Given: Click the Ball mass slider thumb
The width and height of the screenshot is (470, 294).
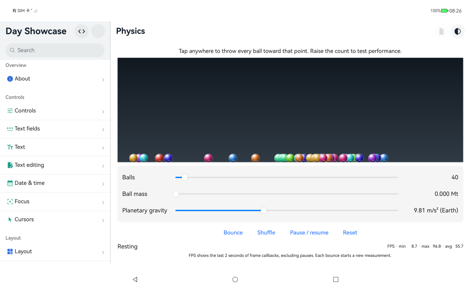Looking at the screenshot, I should pyautogui.click(x=176, y=194).
